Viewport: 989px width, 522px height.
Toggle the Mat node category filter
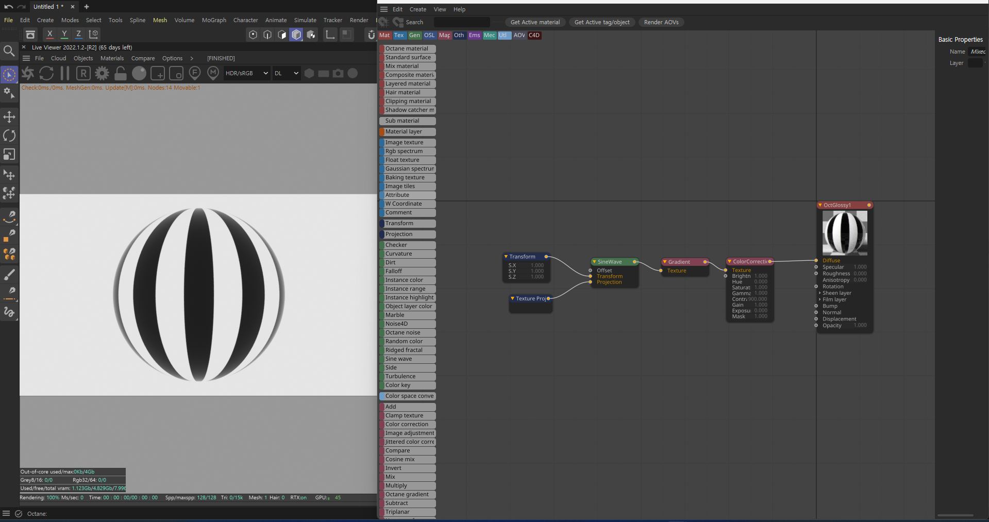(x=384, y=36)
